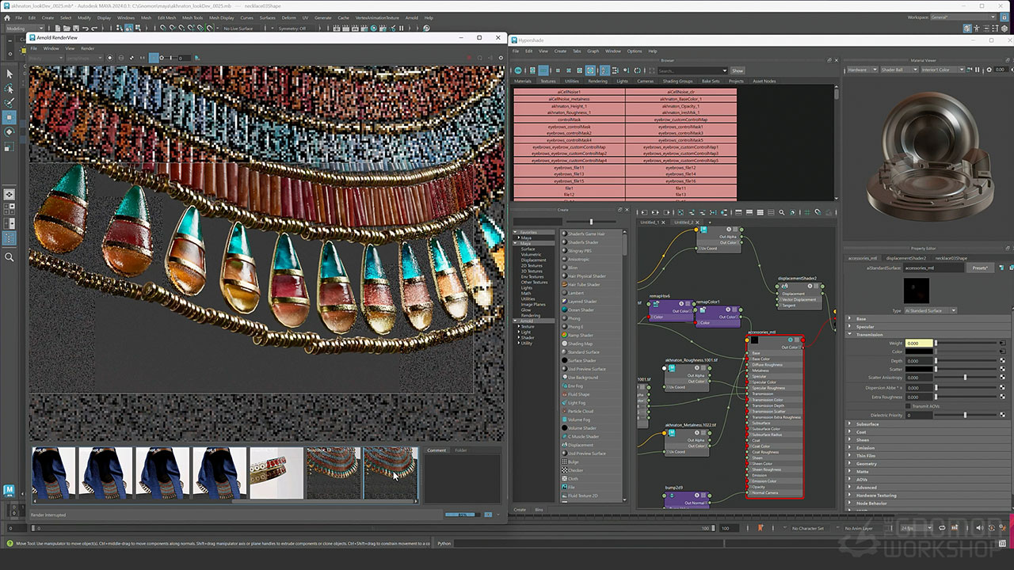The height and width of the screenshot is (570, 1014).
Task: Click the zoom magnifier in graph toolbar
Action: click(x=781, y=212)
